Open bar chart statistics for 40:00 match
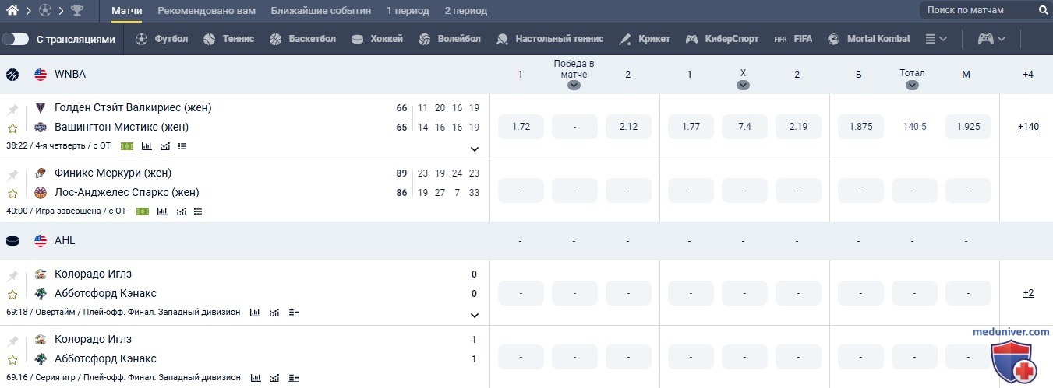 pyautogui.click(x=162, y=211)
